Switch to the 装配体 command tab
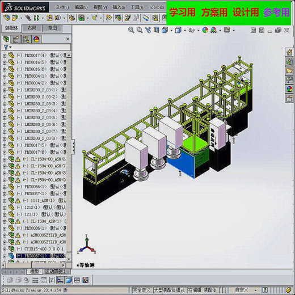 tap(11, 28)
